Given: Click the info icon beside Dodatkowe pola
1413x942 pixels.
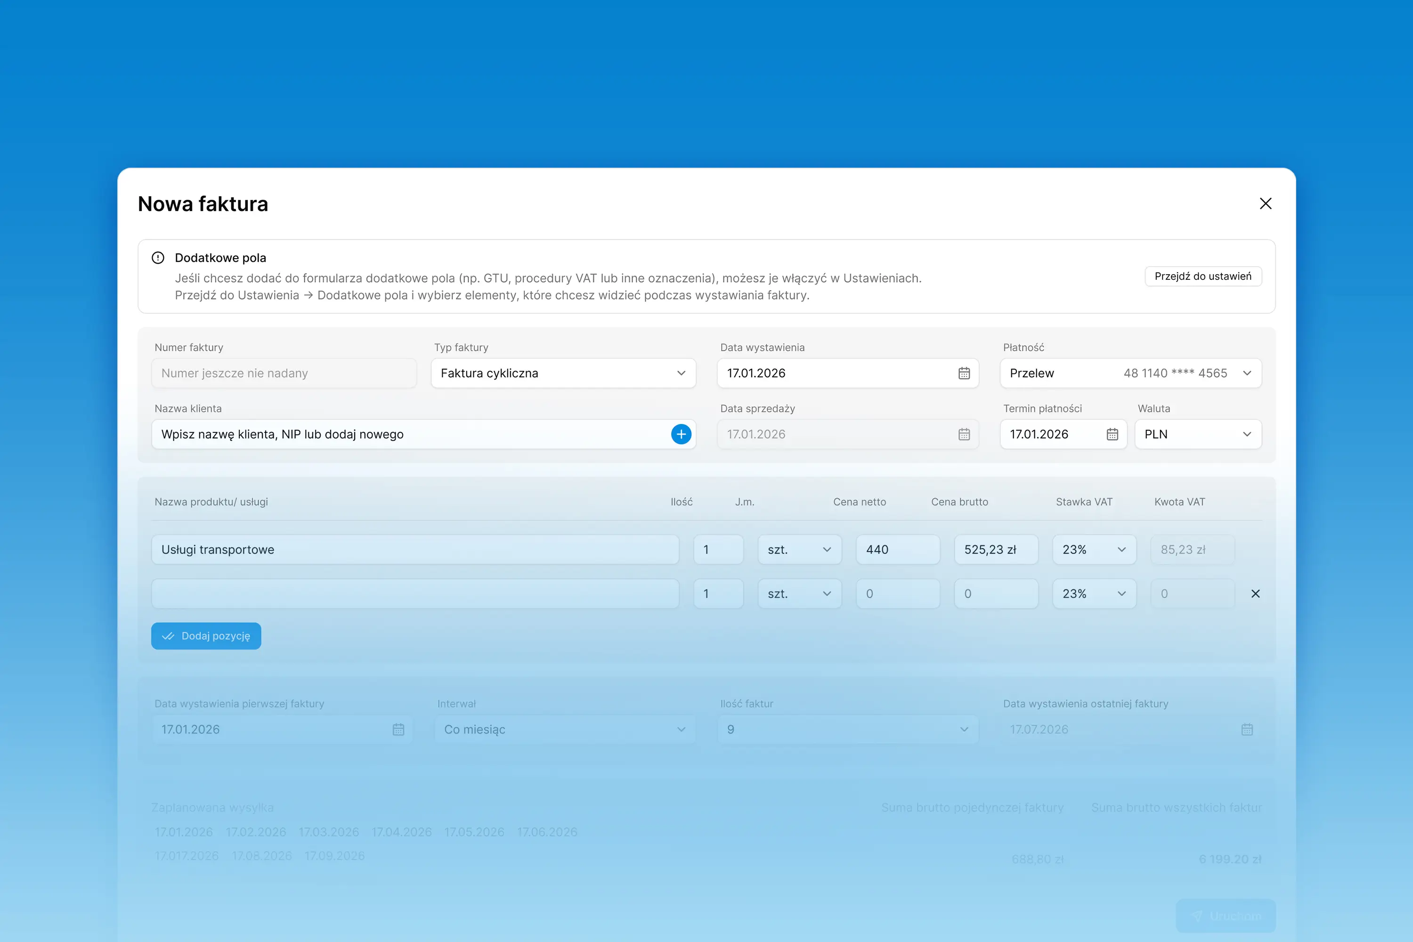Looking at the screenshot, I should (158, 258).
